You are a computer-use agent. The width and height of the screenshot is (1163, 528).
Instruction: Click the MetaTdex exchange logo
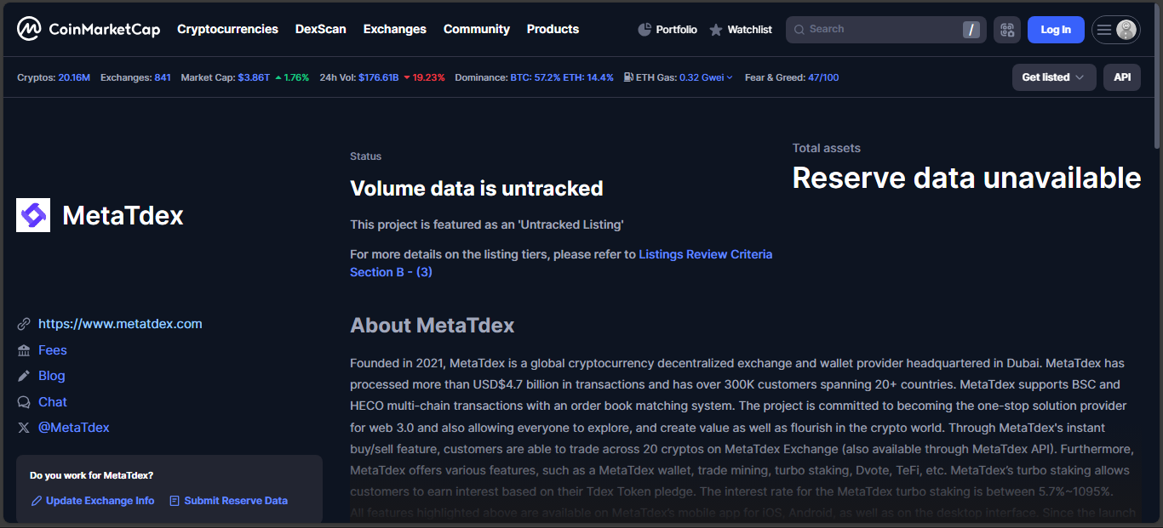(x=33, y=215)
